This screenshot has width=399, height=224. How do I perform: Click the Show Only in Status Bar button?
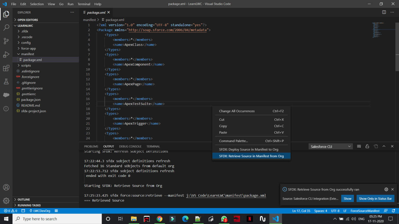point(375,198)
